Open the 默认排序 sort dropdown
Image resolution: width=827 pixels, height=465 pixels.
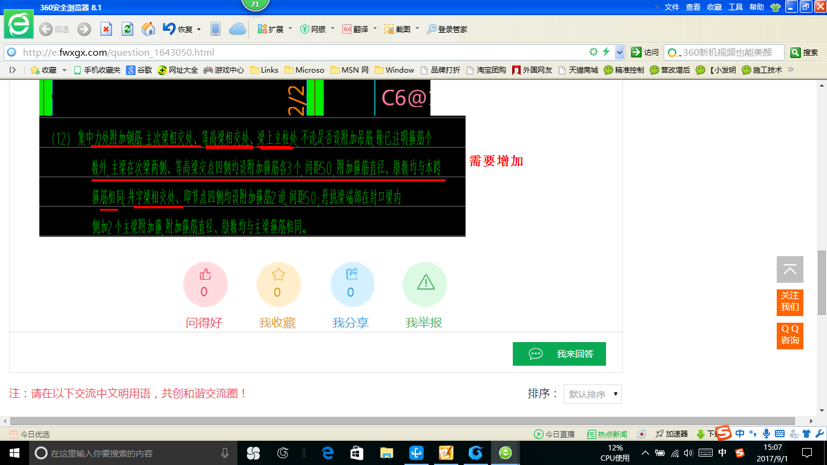[593, 394]
